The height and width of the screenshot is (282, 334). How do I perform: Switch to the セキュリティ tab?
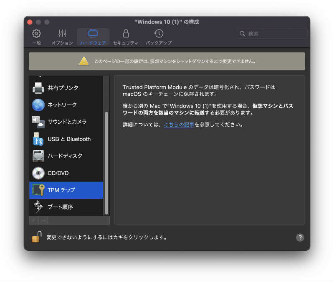[x=126, y=37]
